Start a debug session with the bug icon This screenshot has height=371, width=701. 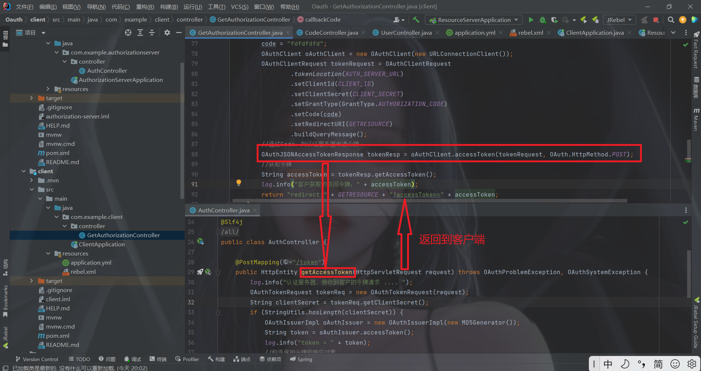click(x=543, y=20)
